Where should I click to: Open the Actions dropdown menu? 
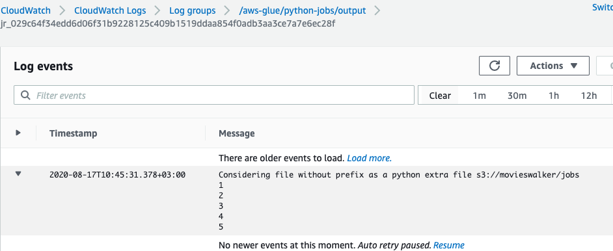(x=552, y=66)
